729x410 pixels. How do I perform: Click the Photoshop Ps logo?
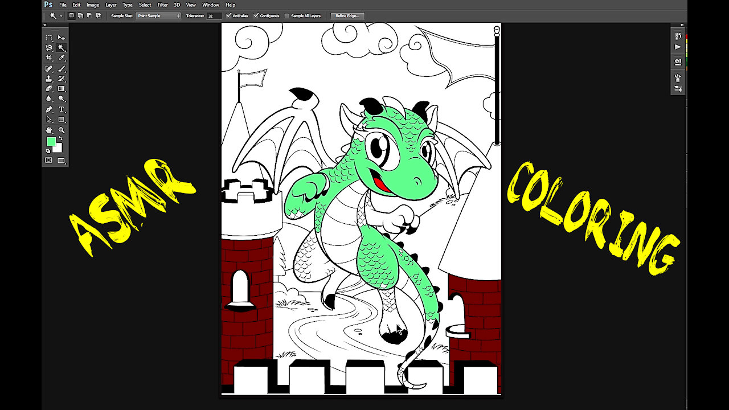coord(48,5)
